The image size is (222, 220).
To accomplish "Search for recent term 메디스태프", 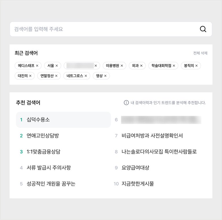I will click(26, 66).
